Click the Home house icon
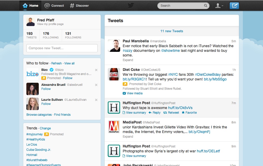Image resolution: width=263 pixels, height=166 pixels. [25, 5]
